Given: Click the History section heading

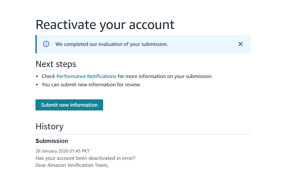Looking at the screenshot, I should (49, 126).
